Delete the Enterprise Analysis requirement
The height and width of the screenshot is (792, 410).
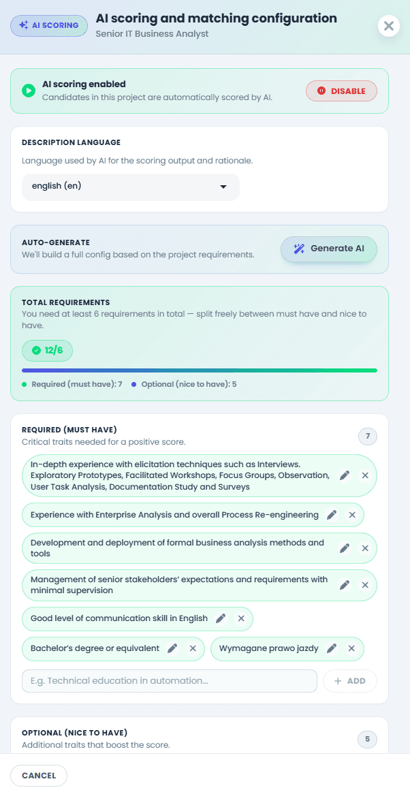click(352, 515)
